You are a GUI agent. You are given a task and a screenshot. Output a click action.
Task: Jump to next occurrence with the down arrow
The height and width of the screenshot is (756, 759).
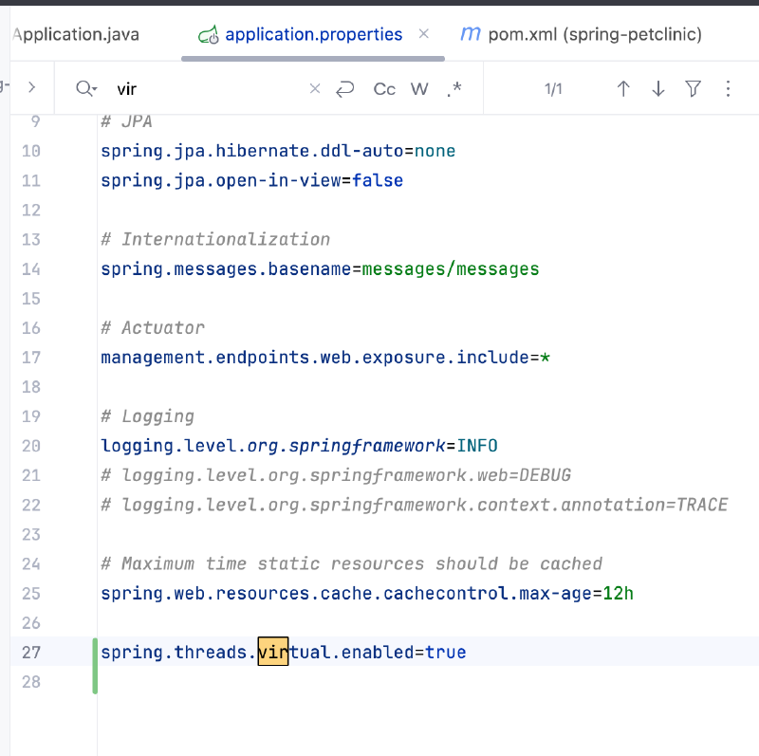tap(658, 88)
